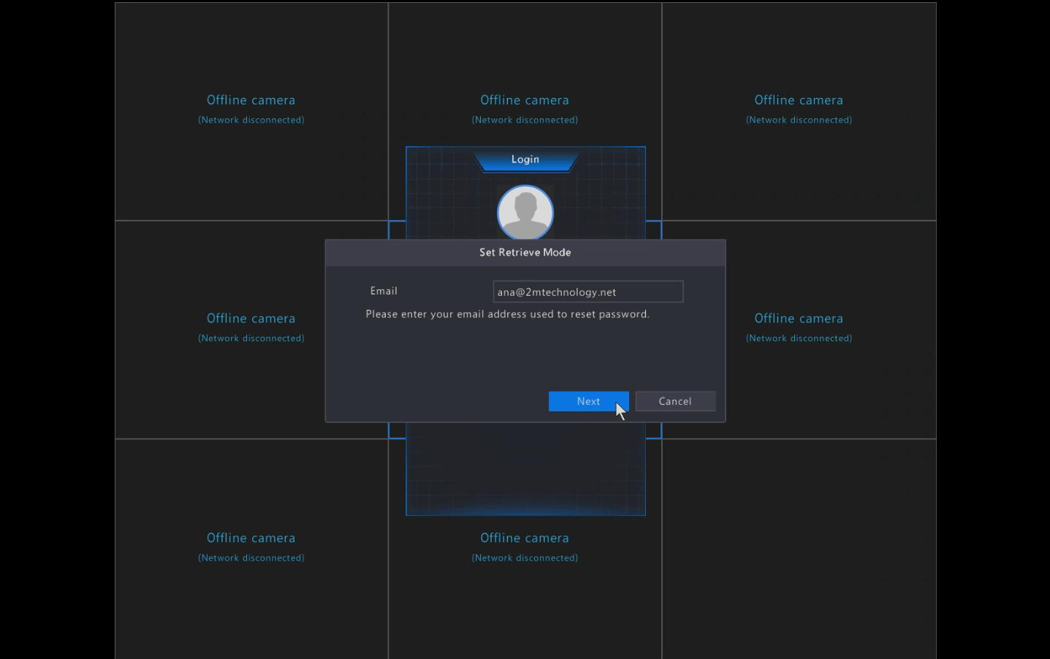Click the user avatar icon

click(x=525, y=212)
